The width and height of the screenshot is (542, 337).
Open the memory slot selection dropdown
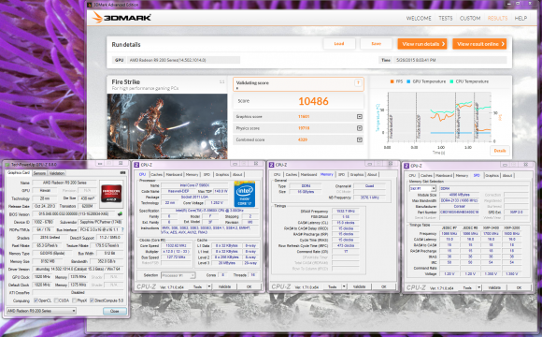click(x=422, y=188)
